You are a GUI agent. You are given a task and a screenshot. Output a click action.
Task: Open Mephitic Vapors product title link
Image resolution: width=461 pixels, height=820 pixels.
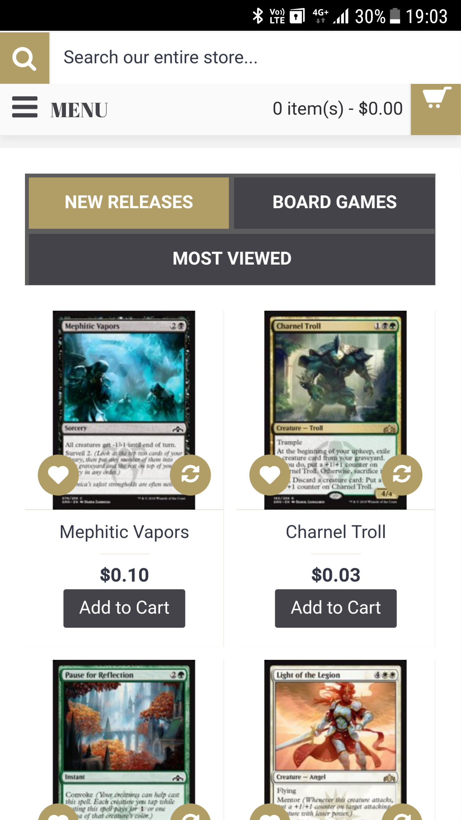[x=124, y=532]
